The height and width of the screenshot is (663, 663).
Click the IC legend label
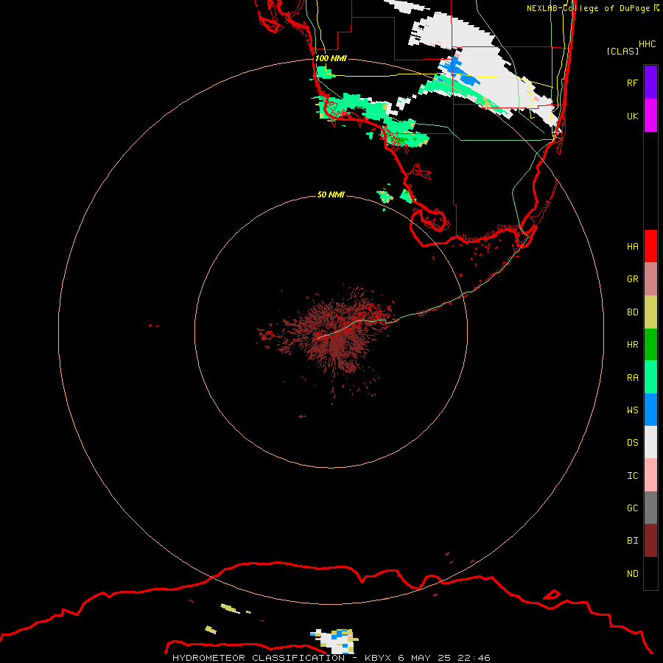point(632,476)
